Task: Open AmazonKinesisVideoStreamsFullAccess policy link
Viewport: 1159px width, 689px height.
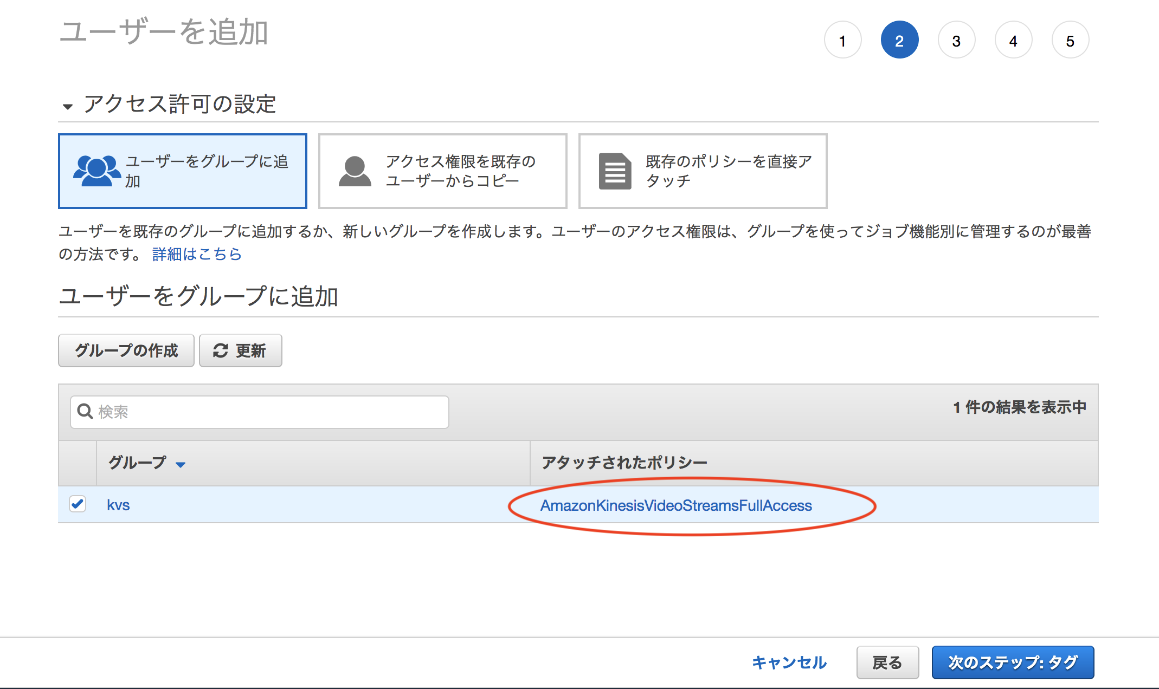Action: pyautogui.click(x=675, y=505)
